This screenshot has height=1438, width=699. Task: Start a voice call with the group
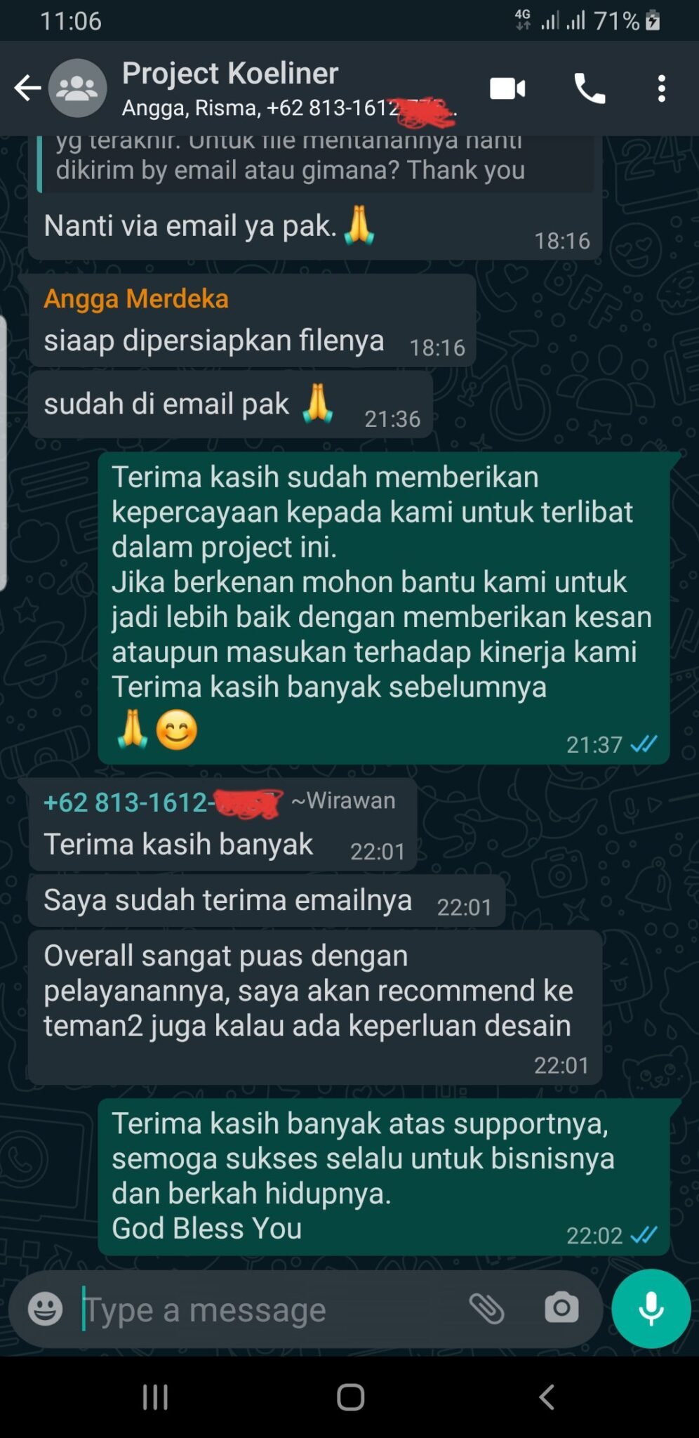[590, 89]
